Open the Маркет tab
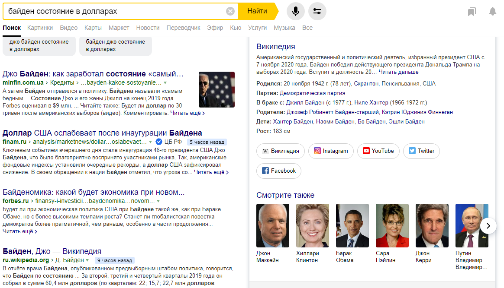This screenshot has width=504, height=288. pyautogui.click(x=119, y=28)
